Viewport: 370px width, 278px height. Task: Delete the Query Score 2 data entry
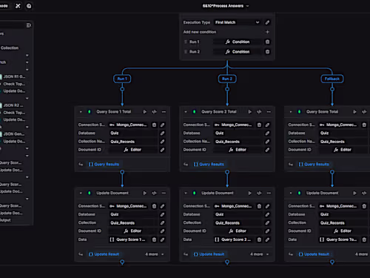pos(259,239)
